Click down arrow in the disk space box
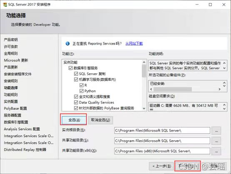This screenshot has height=174, width=231. coord(224,109)
